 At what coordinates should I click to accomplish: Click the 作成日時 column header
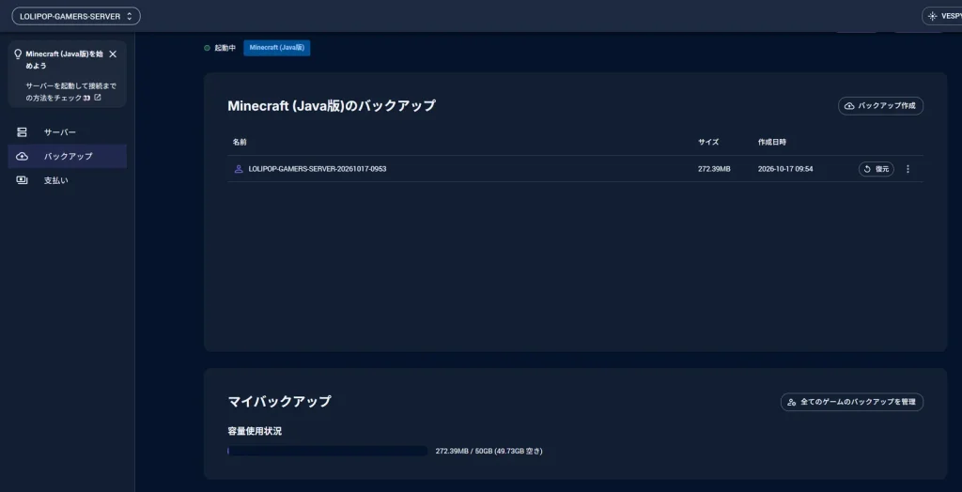tap(772, 142)
